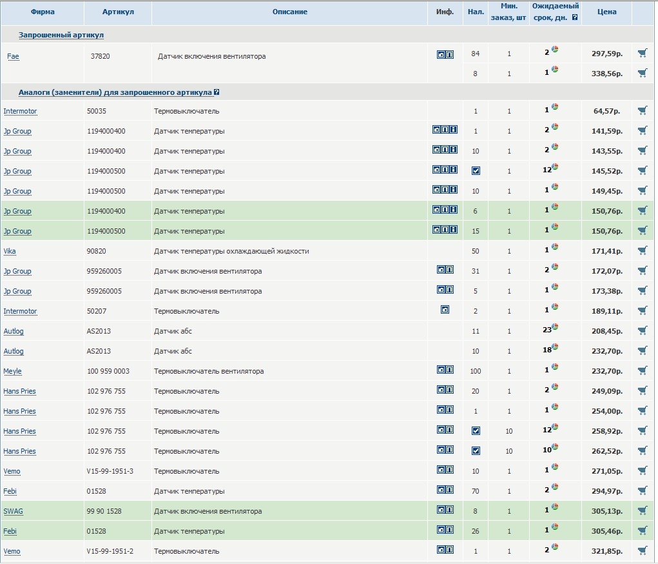Select article number 959260005 in 173,38р. row
Image resolution: width=658 pixels, height=564 pixels.
pyautogui.click(x=104, y=291)
